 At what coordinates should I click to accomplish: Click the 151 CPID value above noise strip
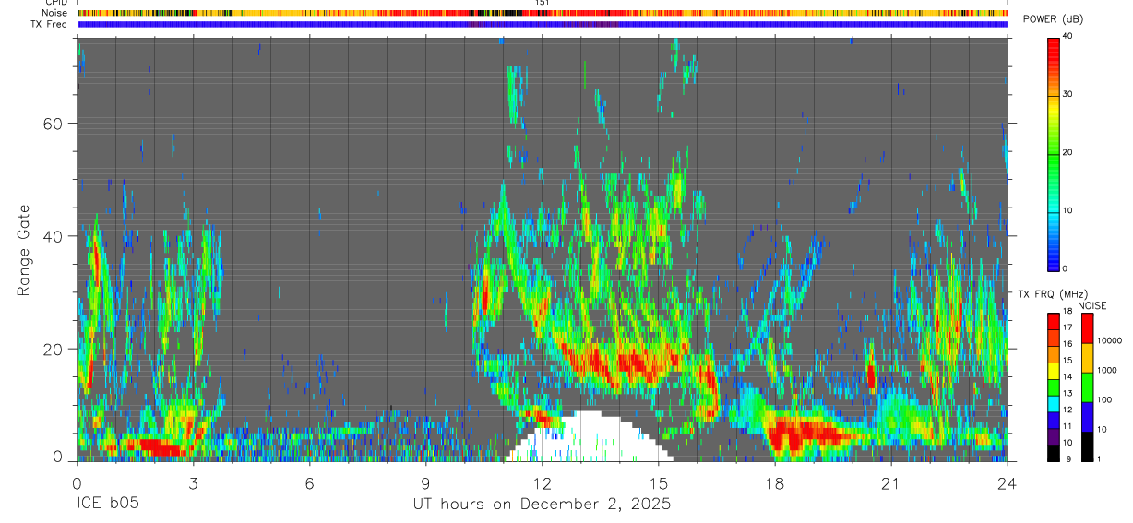(543, 3)
